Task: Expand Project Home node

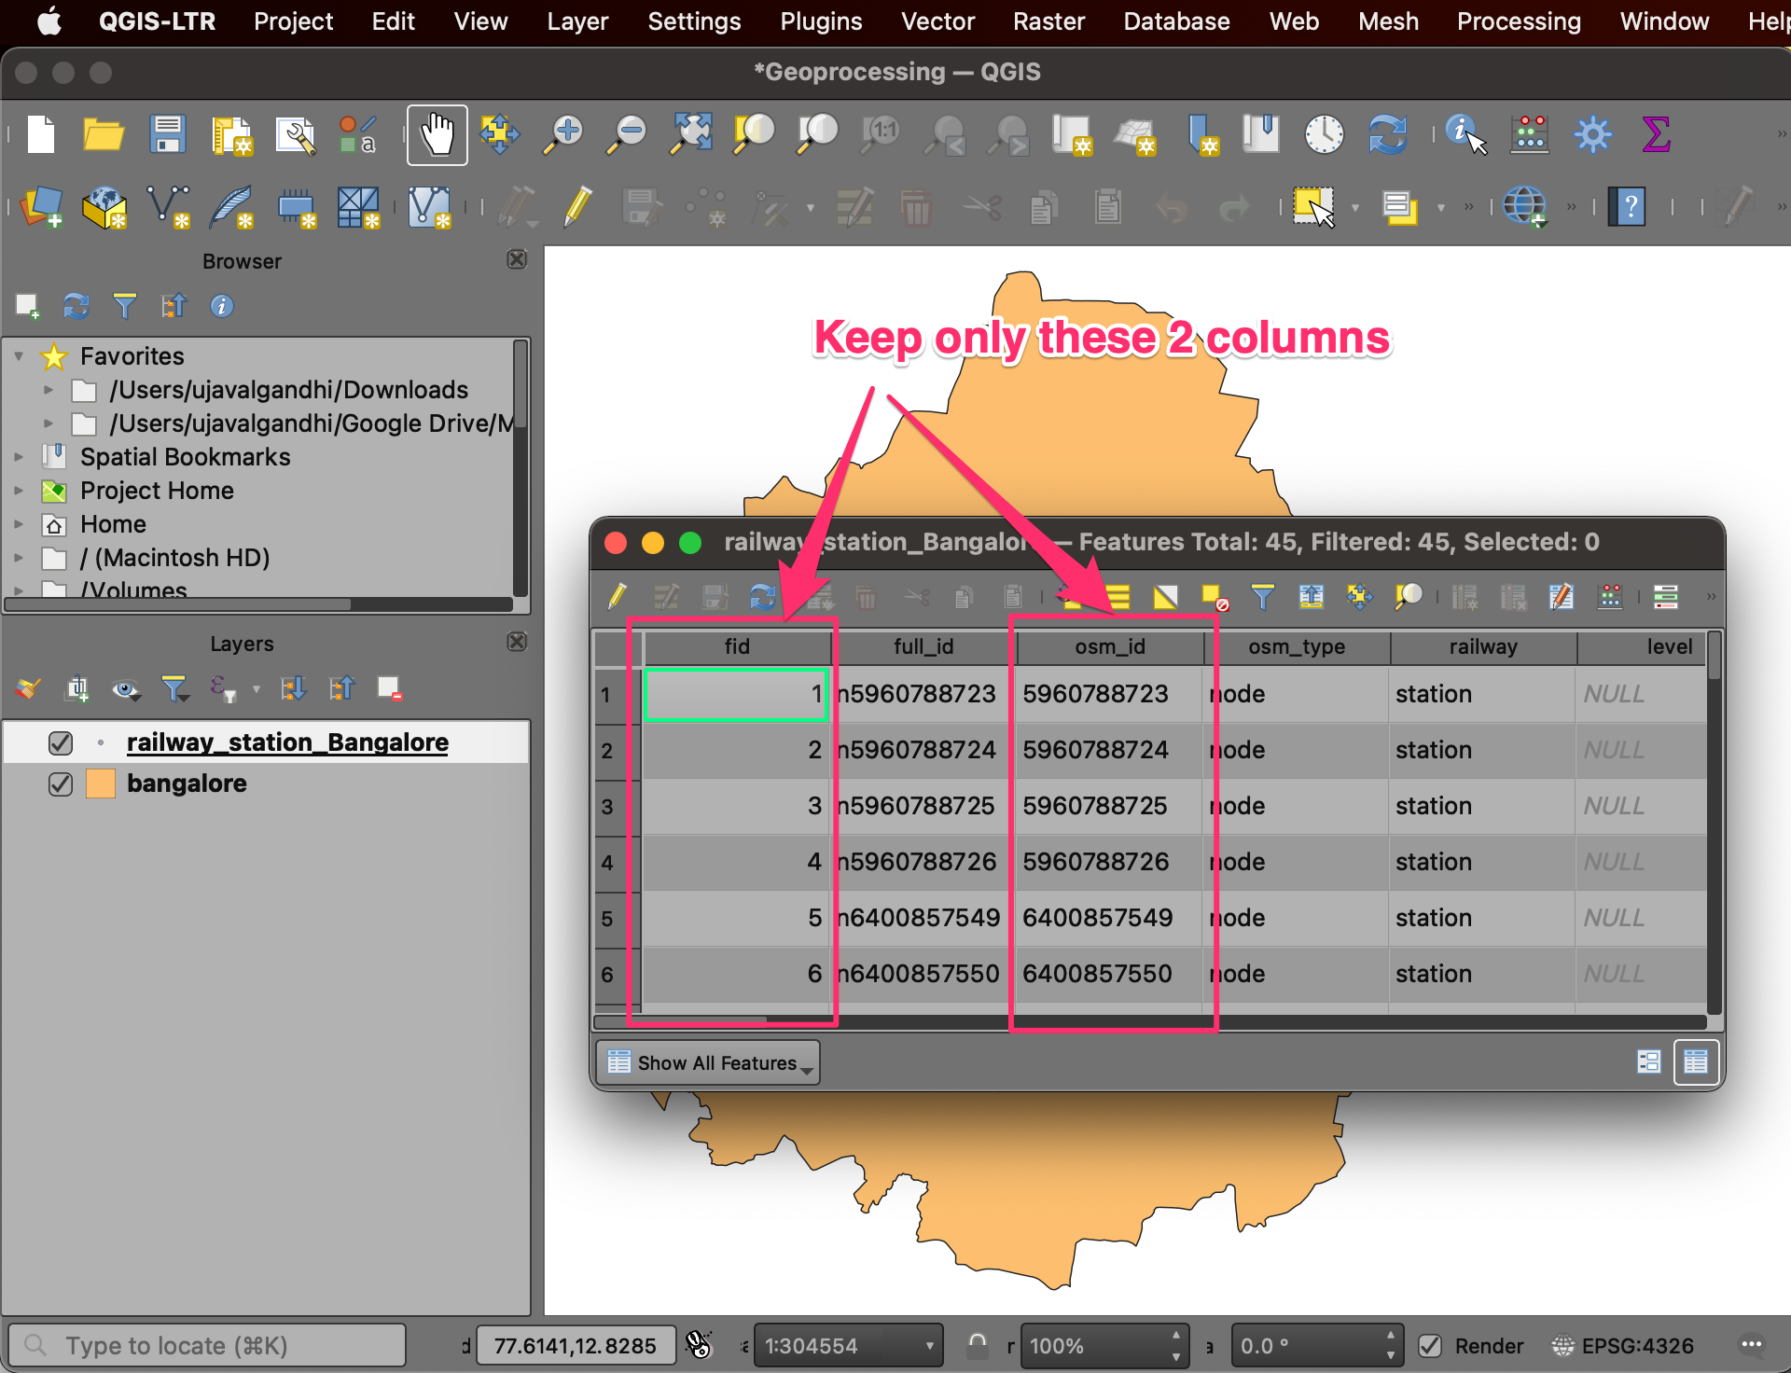Action: (x=19, y=491)
